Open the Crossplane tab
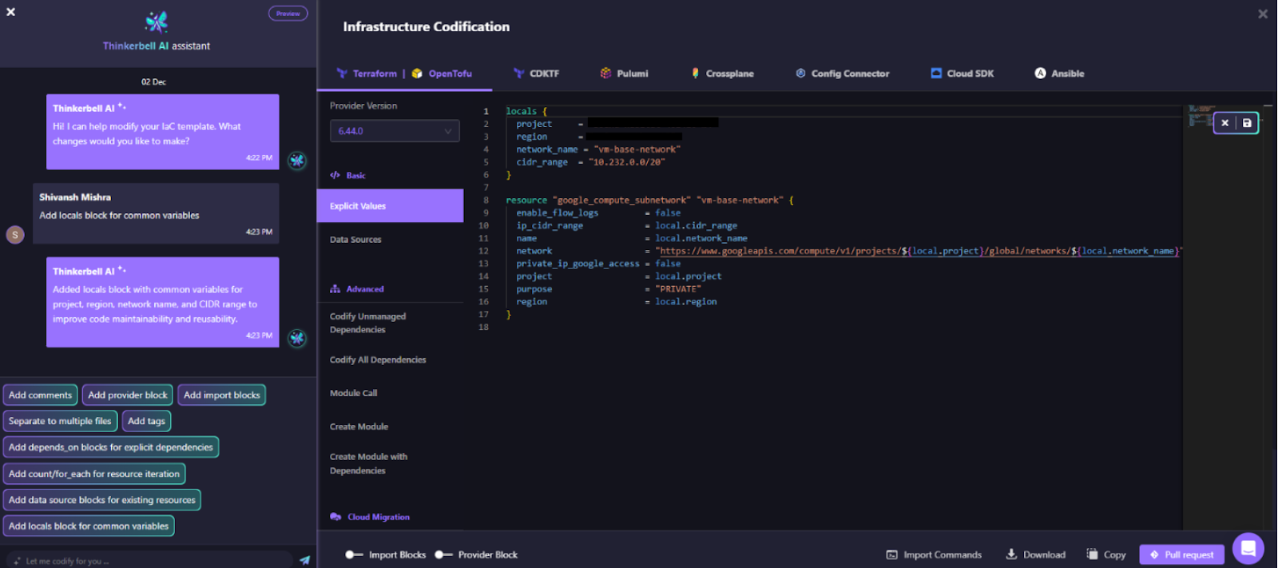 click(722, 73)
